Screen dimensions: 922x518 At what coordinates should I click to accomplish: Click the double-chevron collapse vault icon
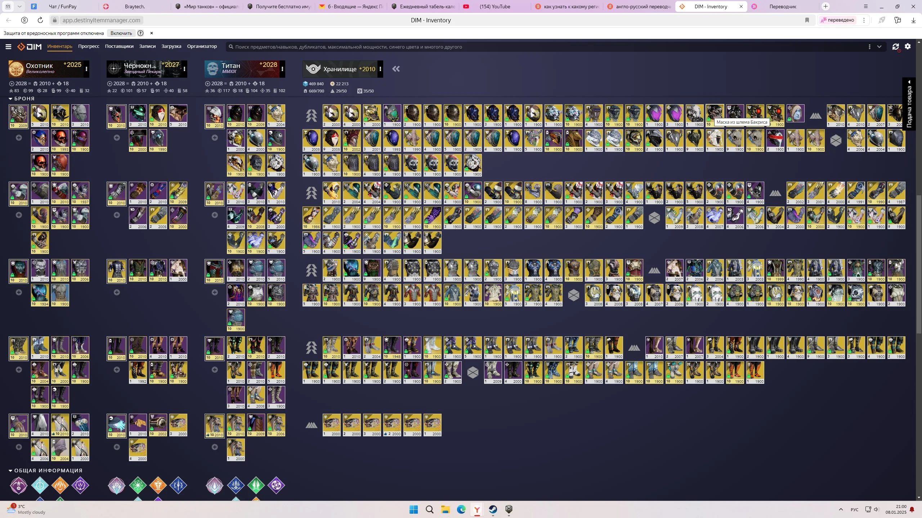(396, 69)
